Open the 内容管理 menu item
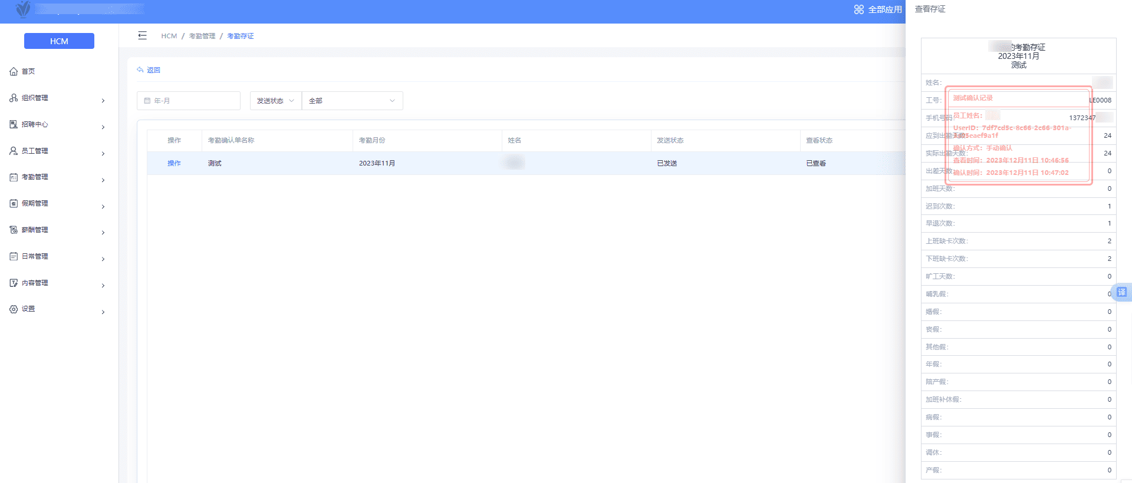Screen dimensions: 1132x483 [35, 283]
